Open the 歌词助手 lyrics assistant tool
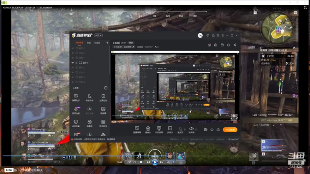This screenshot has height=174, width=310. (x=103, y=123)
